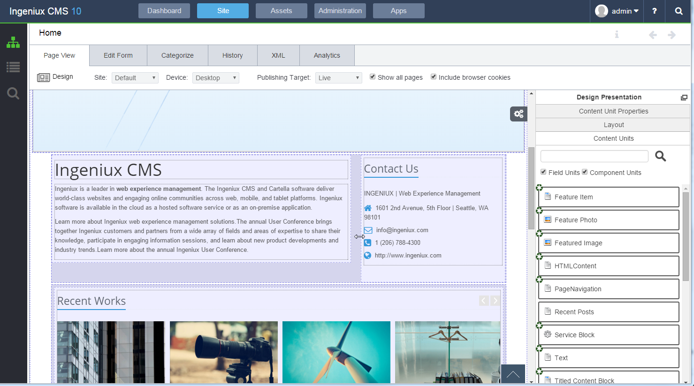Click the Dashboard button in top bar
Screen dimensions: 694x386
point(164,11)
